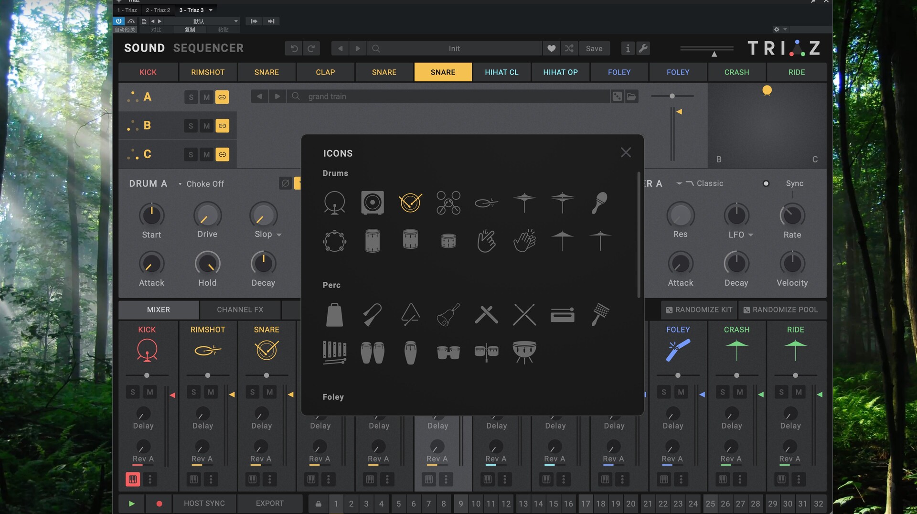The width and height of the screenshot is (917, 514).
Task: Pick the kick drum speaker icon
Action: click(372, 203)
